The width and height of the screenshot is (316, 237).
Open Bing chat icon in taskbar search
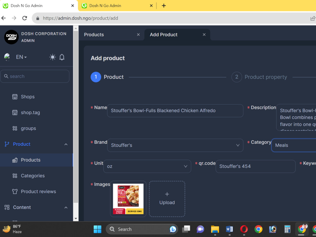(x=173, y=229)
